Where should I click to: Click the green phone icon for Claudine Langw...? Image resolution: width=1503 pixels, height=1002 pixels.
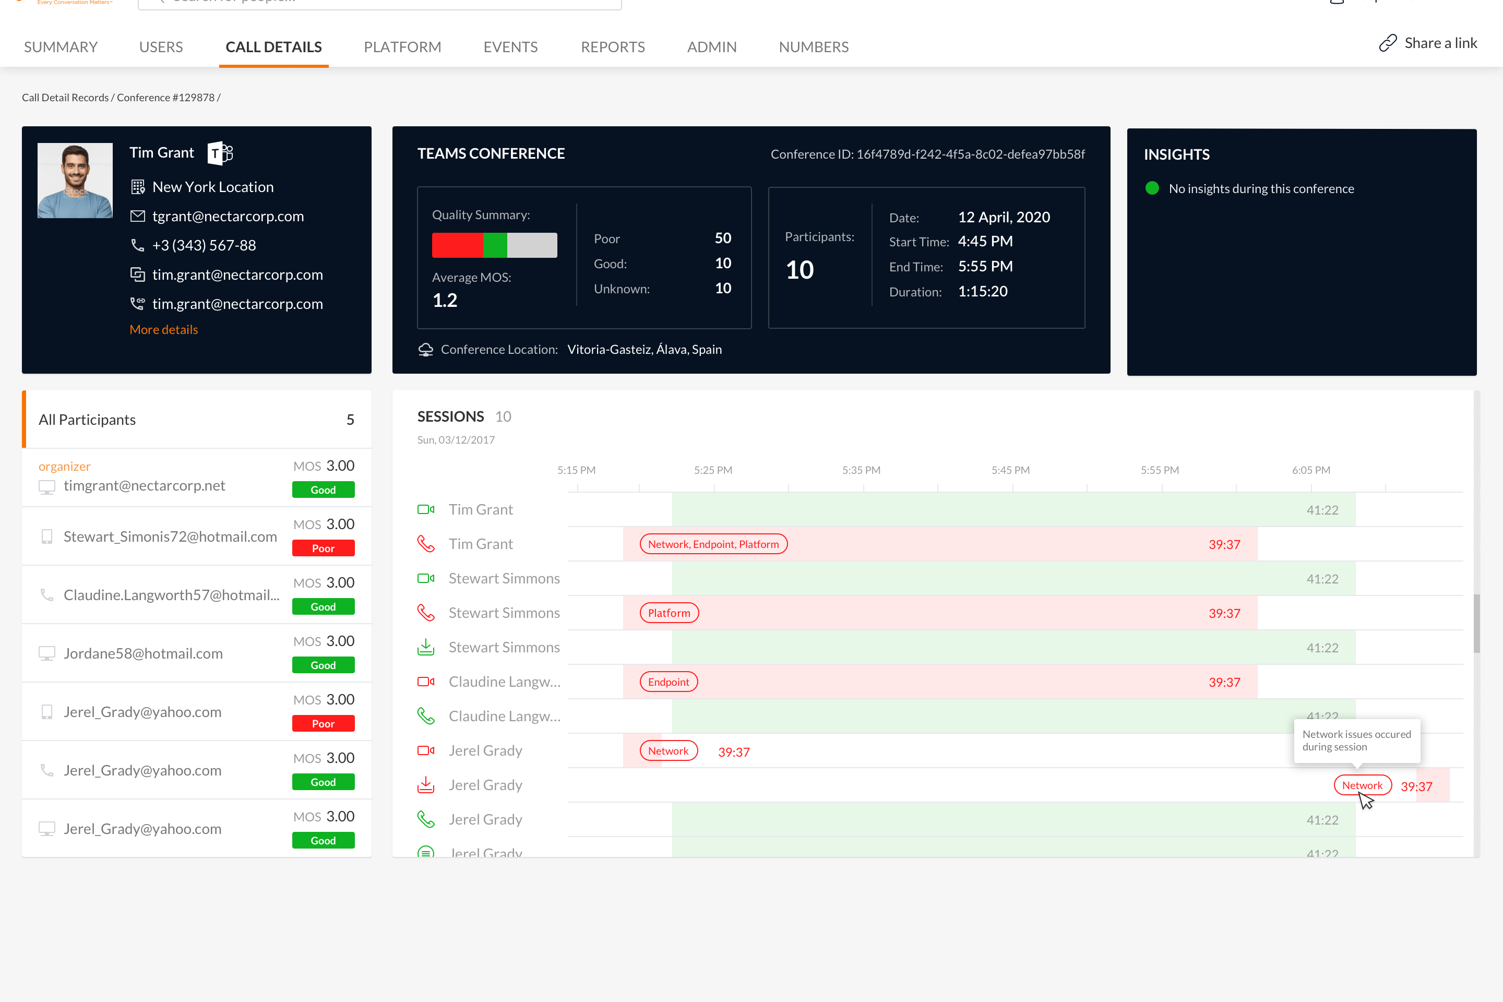[426, 717]
